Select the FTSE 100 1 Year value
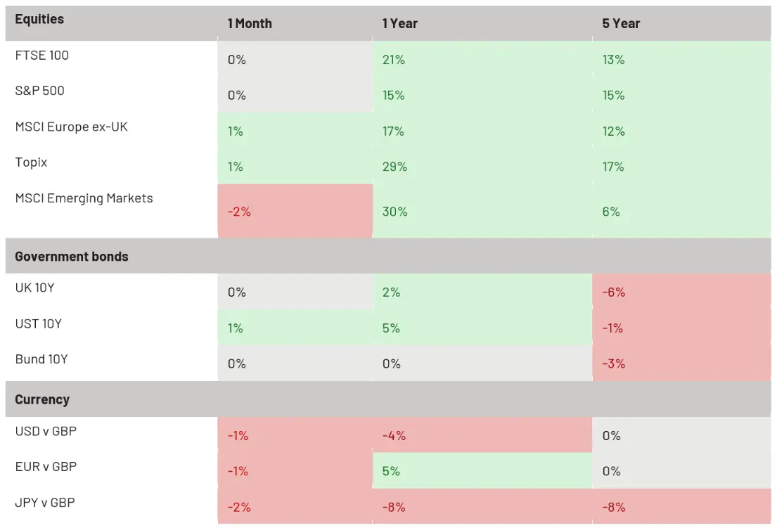Image resolution: width=777 pixels, height=528 pixels. (x=394, y=60)
